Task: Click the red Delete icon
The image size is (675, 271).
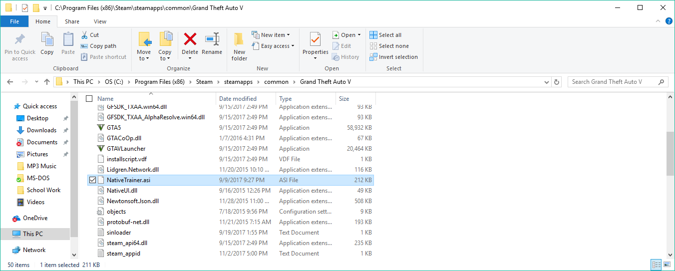Action: click(190, 39)
